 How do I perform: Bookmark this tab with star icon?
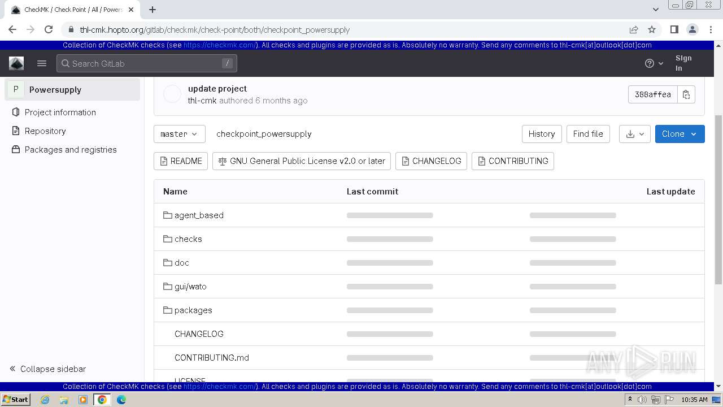[x=652, y=29]
